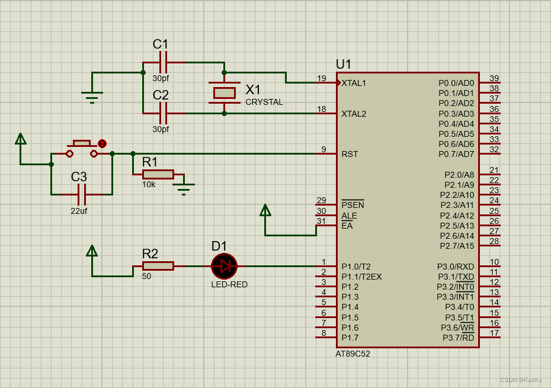Select the C3 capacitor symbol
The height and width of the screenshot is (388, 551).
click(x=82, y=194)
